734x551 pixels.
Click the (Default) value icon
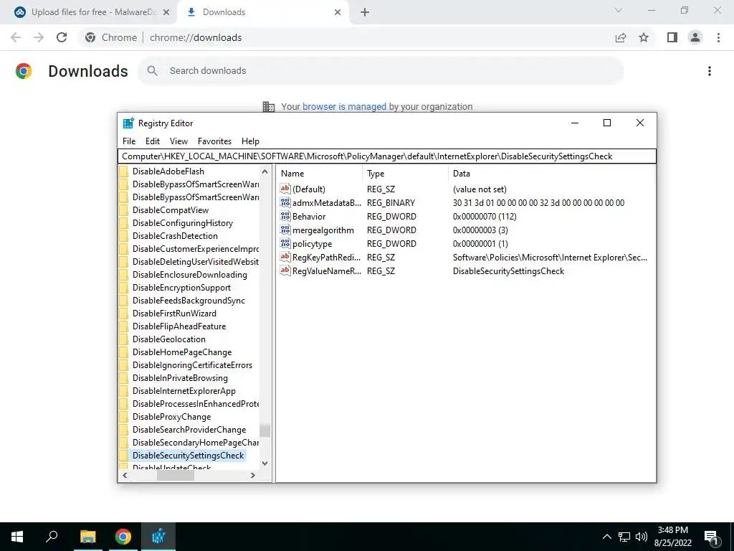(285, 189)
